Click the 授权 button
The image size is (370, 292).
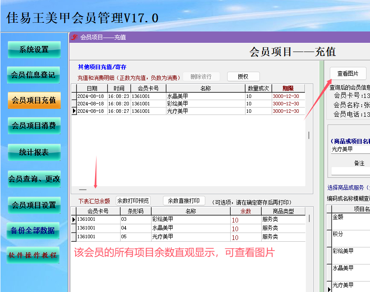243,76
